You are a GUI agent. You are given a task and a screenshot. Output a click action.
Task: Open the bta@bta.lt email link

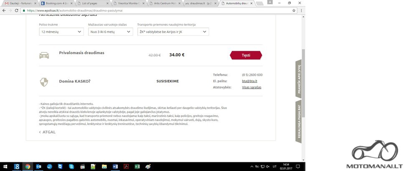(x=248, y=81)
